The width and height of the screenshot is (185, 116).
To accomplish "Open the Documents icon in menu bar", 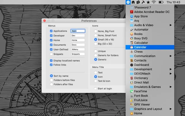I will click(x=138, y=2).
